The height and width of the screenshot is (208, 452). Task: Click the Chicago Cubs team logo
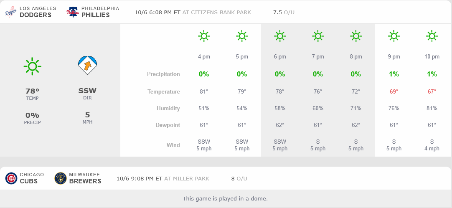tap(11, 178)
